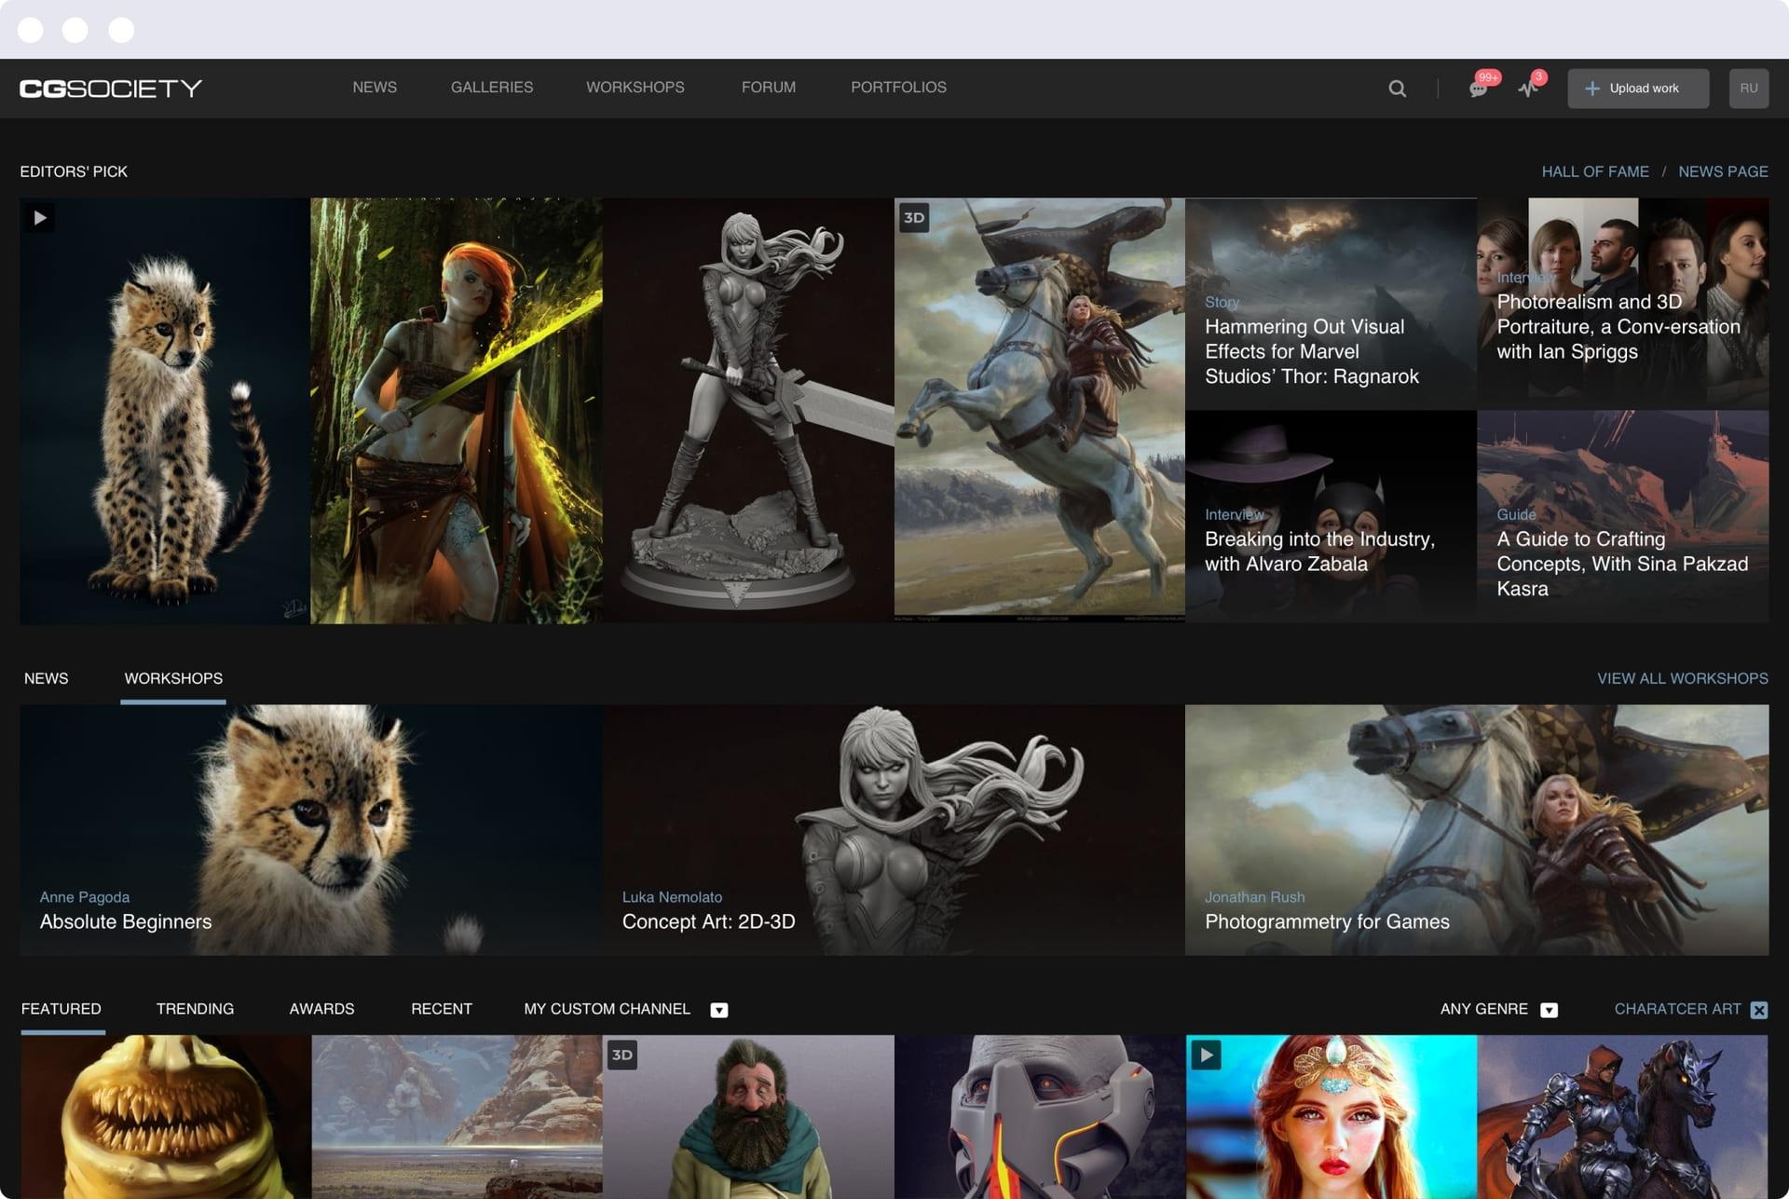The width and height of the screenshot is (1789, 1199).
Task: Click 3D badge on horse rider artwork
Action: [914, 218]
